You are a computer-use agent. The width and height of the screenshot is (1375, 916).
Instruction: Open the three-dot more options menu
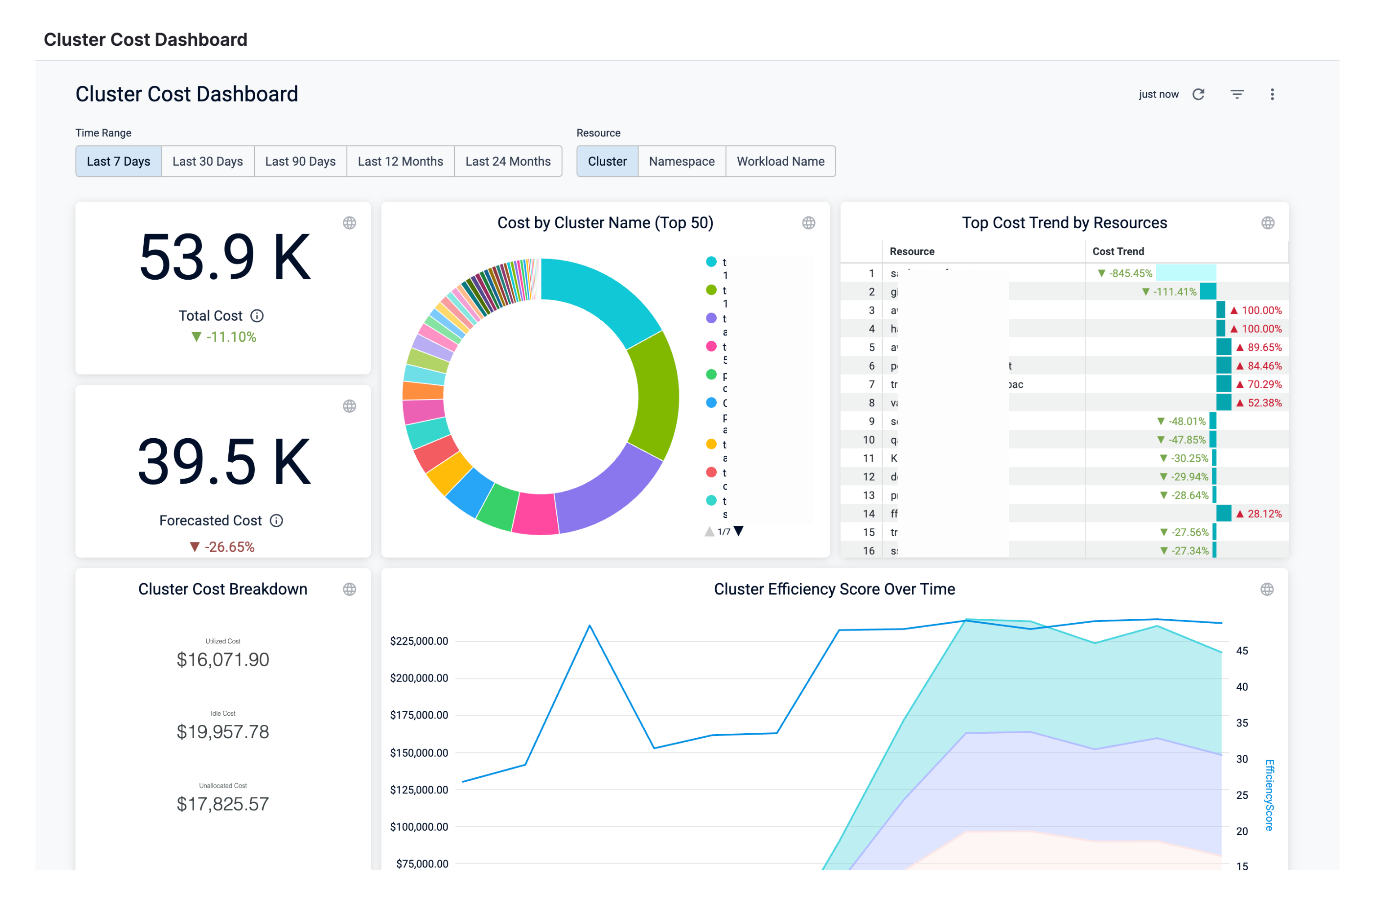point(1272,95)
